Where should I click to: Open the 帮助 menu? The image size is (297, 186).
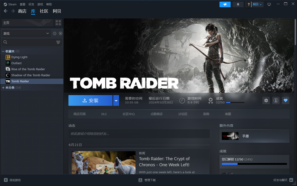tap(49, 4)
